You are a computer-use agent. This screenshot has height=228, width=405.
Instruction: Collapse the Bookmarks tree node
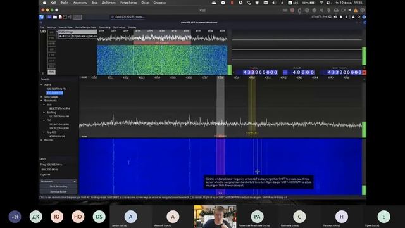tap(41, 101)
